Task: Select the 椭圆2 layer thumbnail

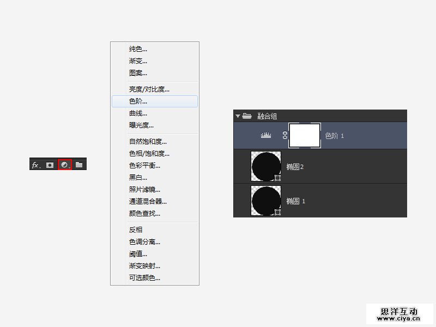Action: tap(265, 166)
